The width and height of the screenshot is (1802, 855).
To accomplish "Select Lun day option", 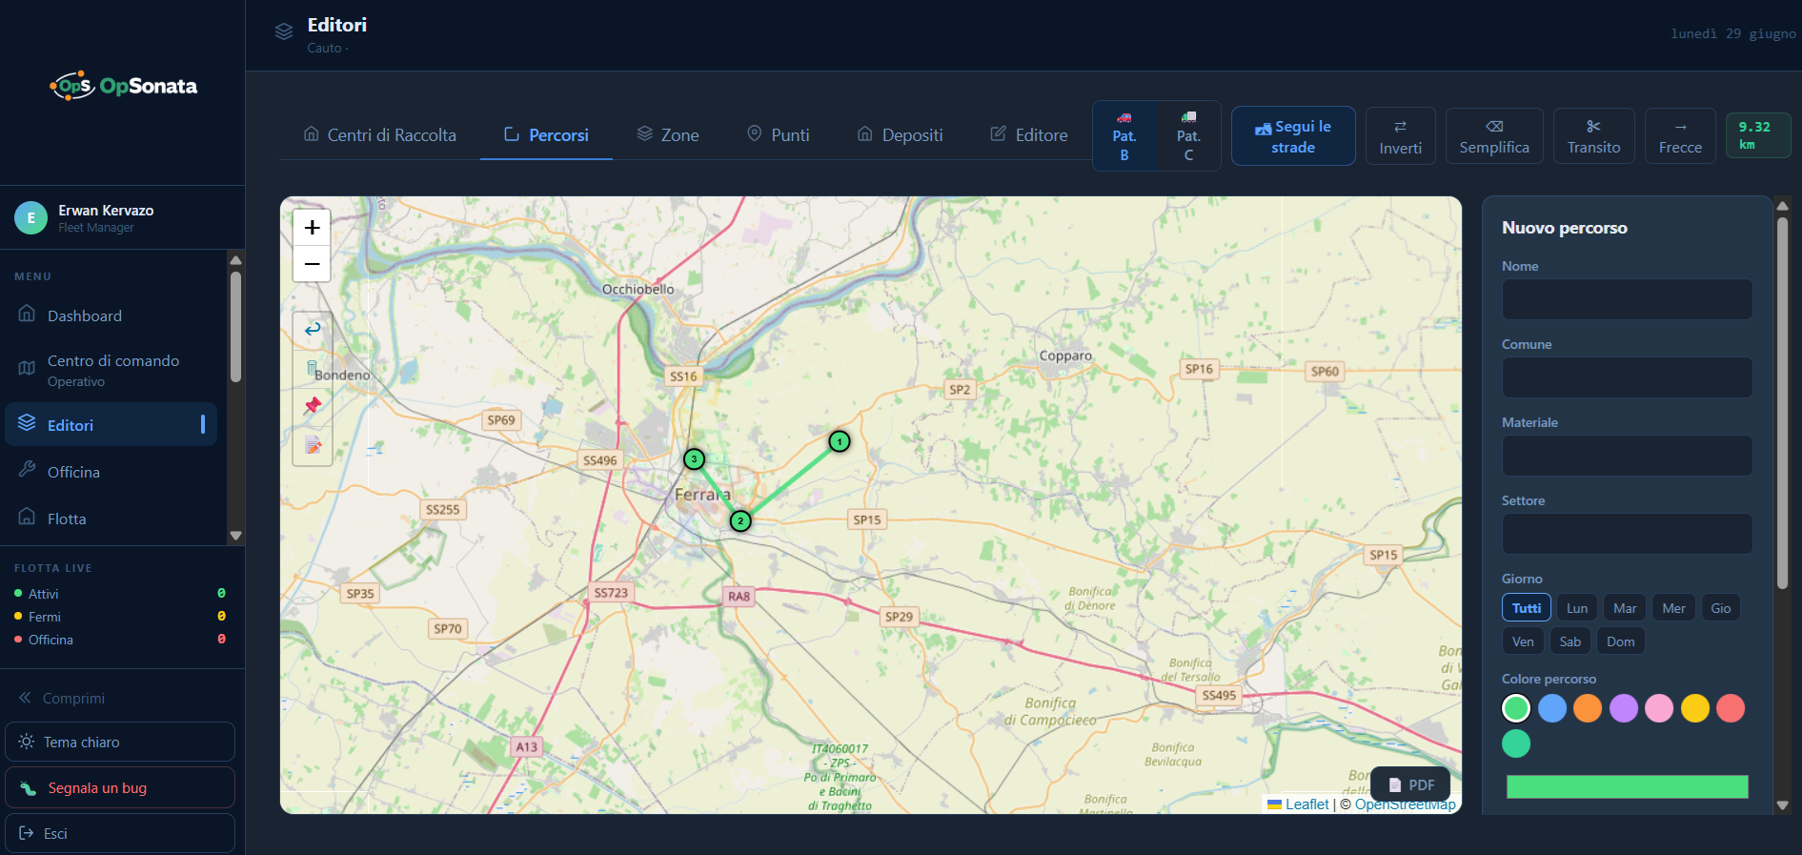I will click(x=1577, y=608).
